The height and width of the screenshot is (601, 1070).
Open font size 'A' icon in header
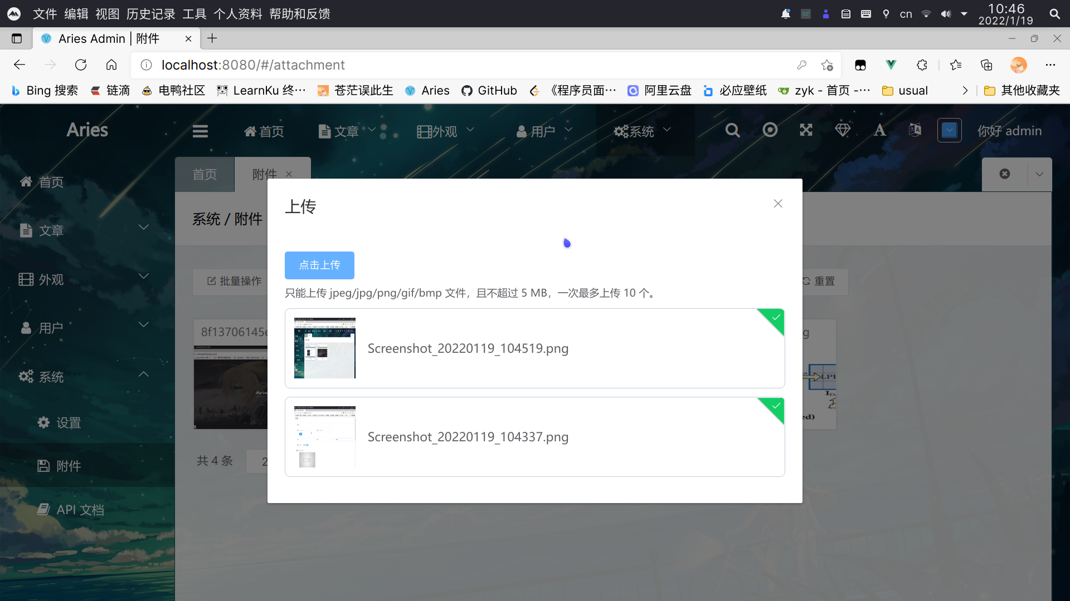pos(879,130)
